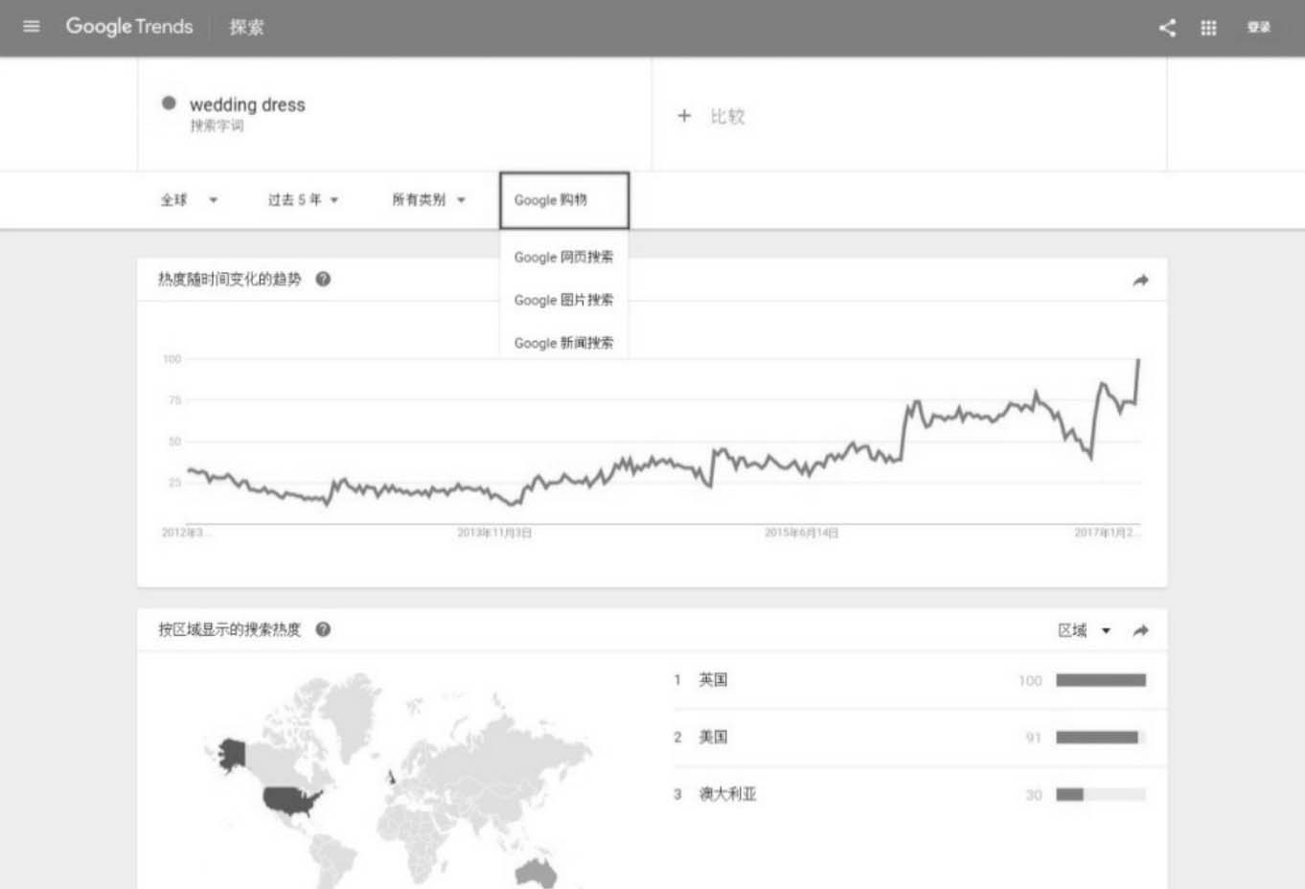Click the 按区域显示的搜索热度 title
This screenshot has height=889, width=1305.
(x=230, y=629)
